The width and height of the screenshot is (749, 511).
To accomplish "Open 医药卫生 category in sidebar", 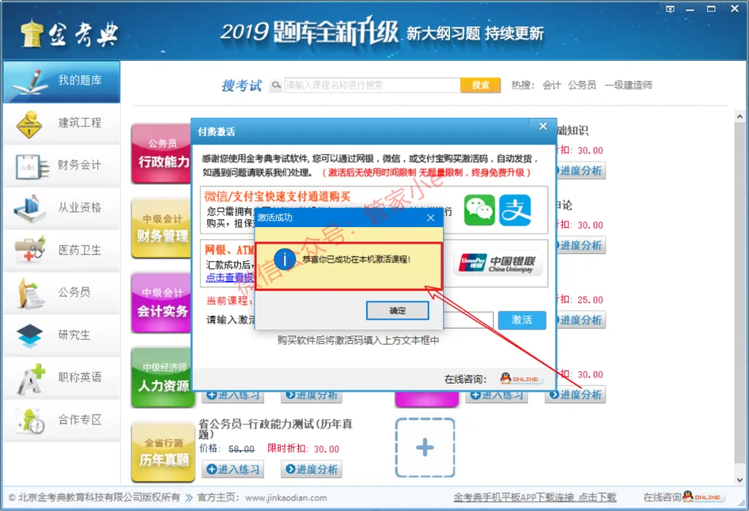I will pyautogui.click(x=62, y=250).
